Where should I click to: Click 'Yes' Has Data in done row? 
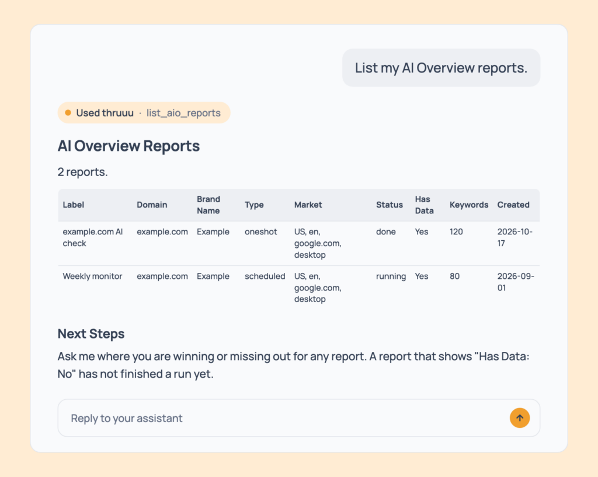pyautogui.click(x=422, y=231)
